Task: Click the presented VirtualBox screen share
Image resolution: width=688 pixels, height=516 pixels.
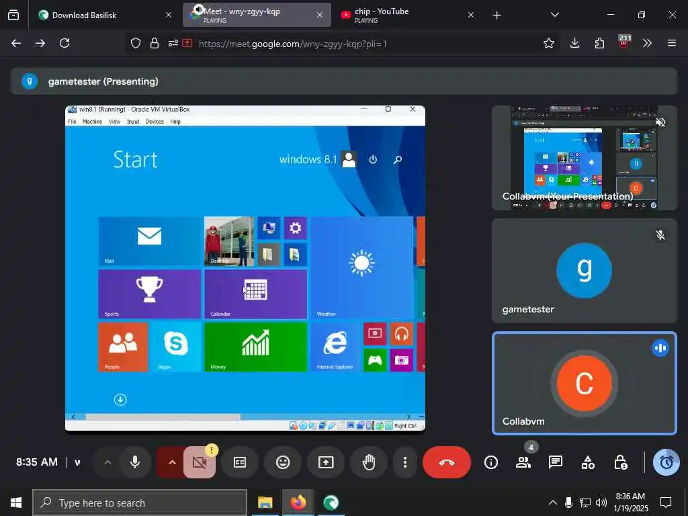Action: click(245, 268)
